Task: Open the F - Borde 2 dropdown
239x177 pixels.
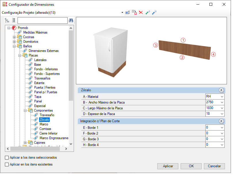Action: pyautogui.click(x=222, y=133)
